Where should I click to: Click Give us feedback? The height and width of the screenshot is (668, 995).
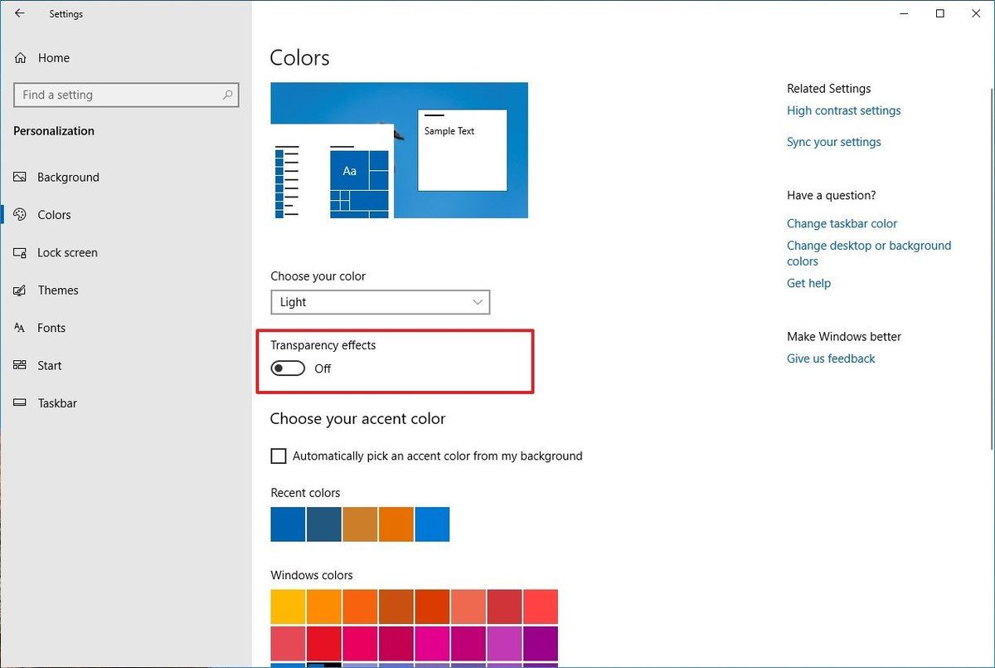(x=830, y=358)
